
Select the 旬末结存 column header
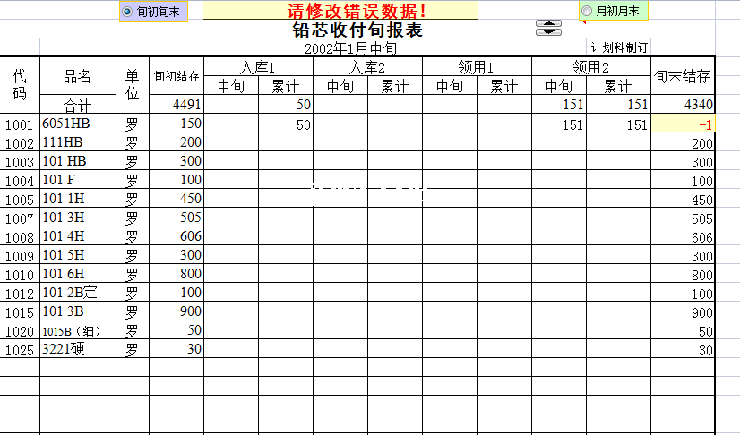683,76
